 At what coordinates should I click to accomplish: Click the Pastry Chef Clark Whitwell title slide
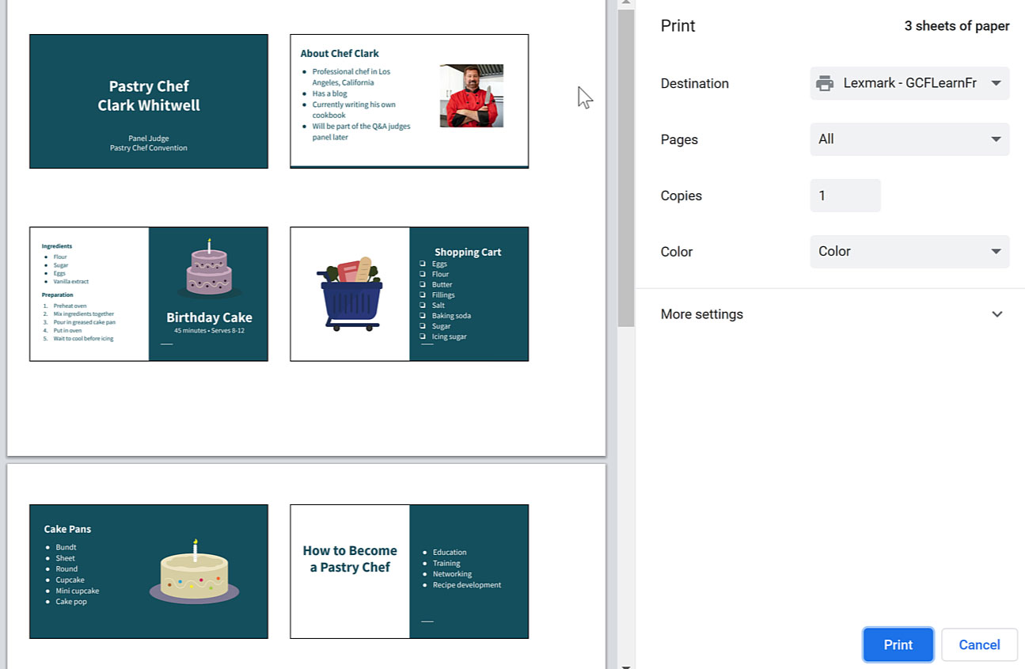[148, 101]
